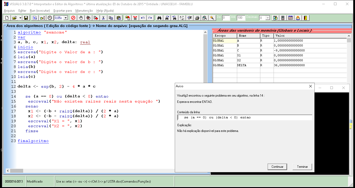Click the magic wand icon
Image resolution: width=355 pixels, height=188 pixels.
[x=212, y=18]
